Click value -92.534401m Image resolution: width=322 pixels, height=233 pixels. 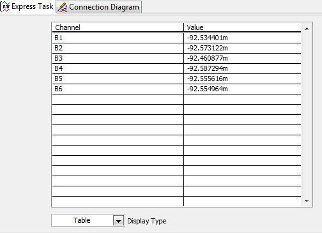208,38
